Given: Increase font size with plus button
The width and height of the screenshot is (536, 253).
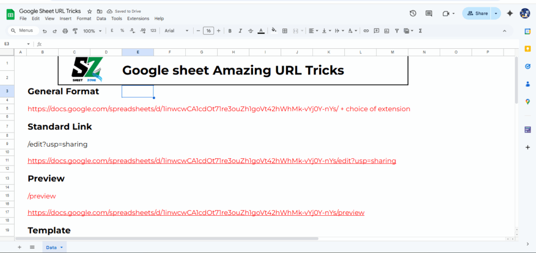Looking at the screenshot, I should [218, 31].
